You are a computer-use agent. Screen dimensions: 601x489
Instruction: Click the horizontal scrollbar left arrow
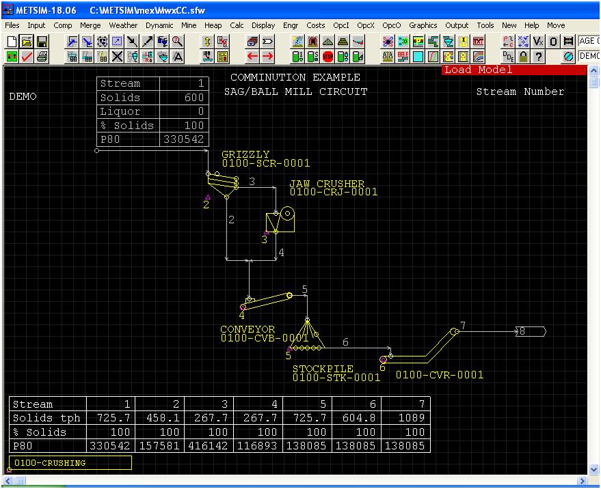tap(8, 481)
